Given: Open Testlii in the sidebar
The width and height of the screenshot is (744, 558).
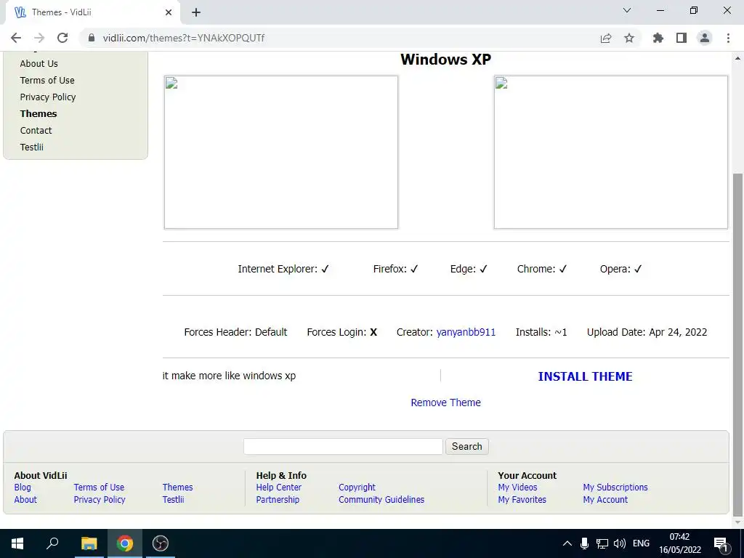Looking at the screenshot, I should tap(32, 147).
